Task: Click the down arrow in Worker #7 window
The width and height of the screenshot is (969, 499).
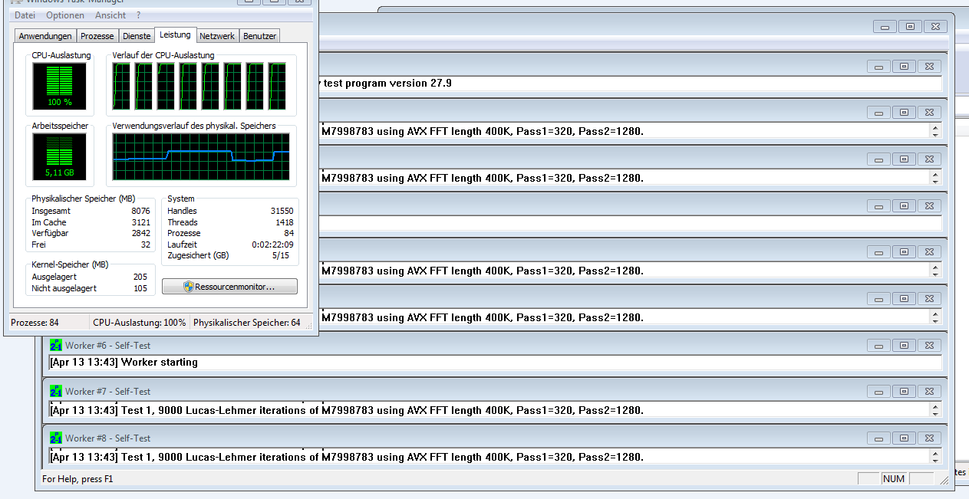Action: pos(934,414)
